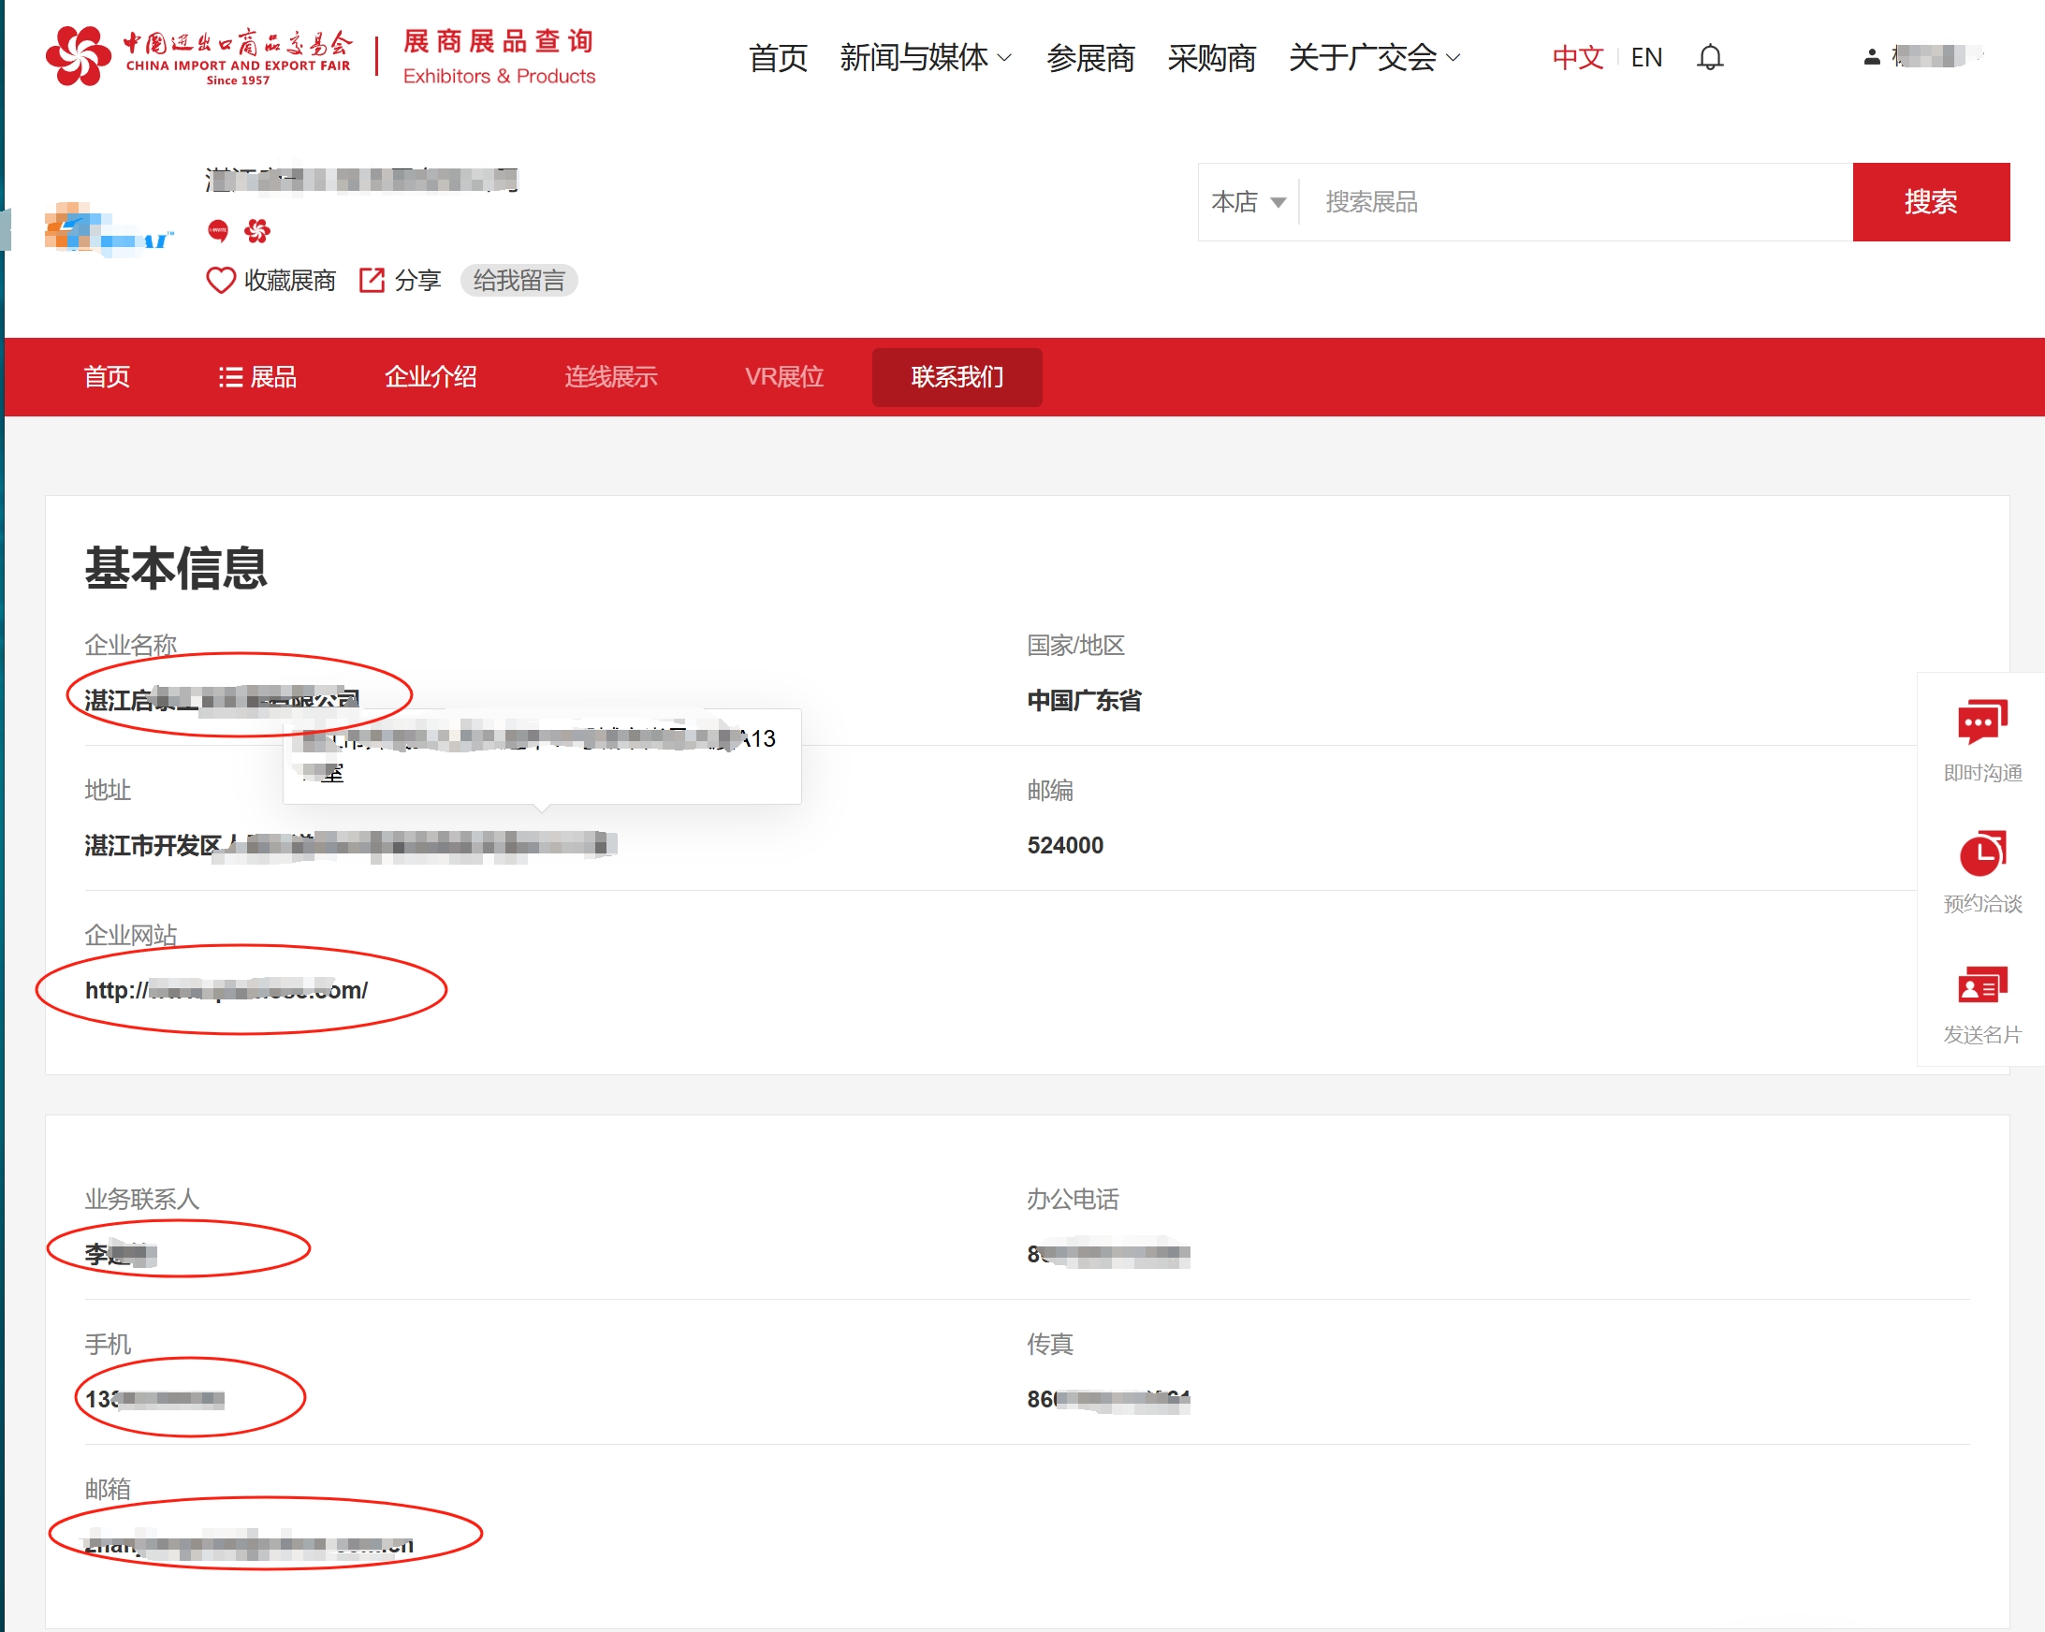The height and width of the screenshot is (1632, 2045).
Task: Expand the 新闻与媒体 menu
Action: (x=925, y=58)
